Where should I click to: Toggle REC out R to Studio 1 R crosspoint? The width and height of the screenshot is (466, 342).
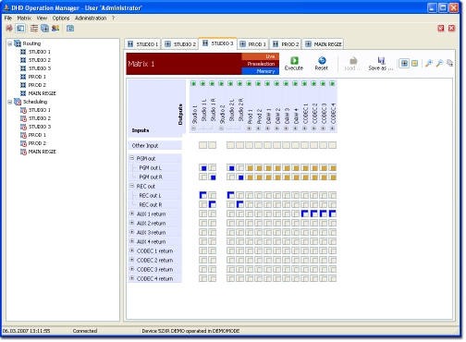coord(213,204)
